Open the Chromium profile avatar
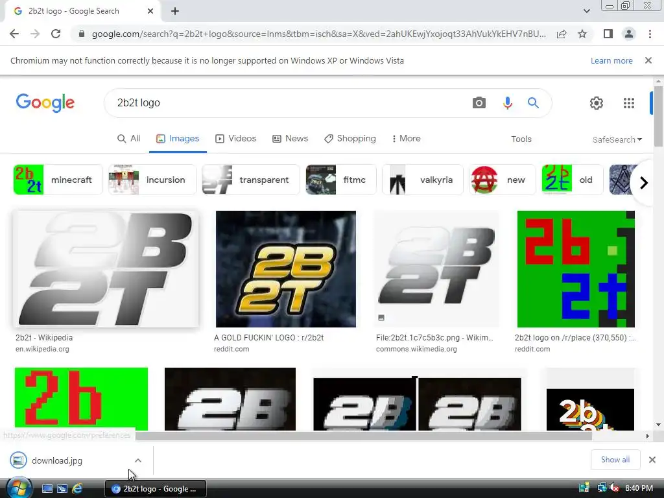Viewport: 664px width, 498px height. [x=629, y=34]
